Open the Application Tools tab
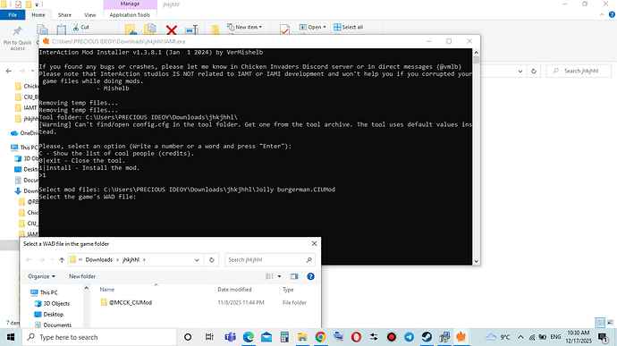The width and height of the screenshot is (617, 346). point(130,15)
